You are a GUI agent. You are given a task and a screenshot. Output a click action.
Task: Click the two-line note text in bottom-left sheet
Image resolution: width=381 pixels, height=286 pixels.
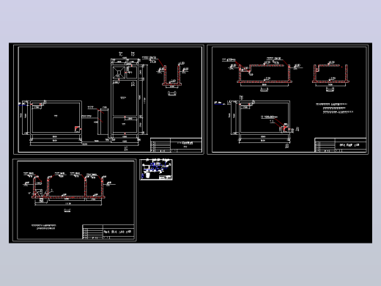[x=44, y=227]
